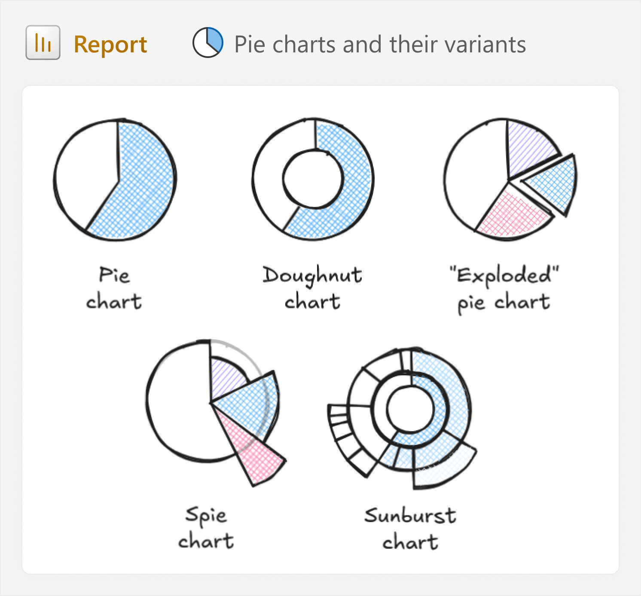
Task: Click the basic pie chart illustration
Action: click(115, 179)
